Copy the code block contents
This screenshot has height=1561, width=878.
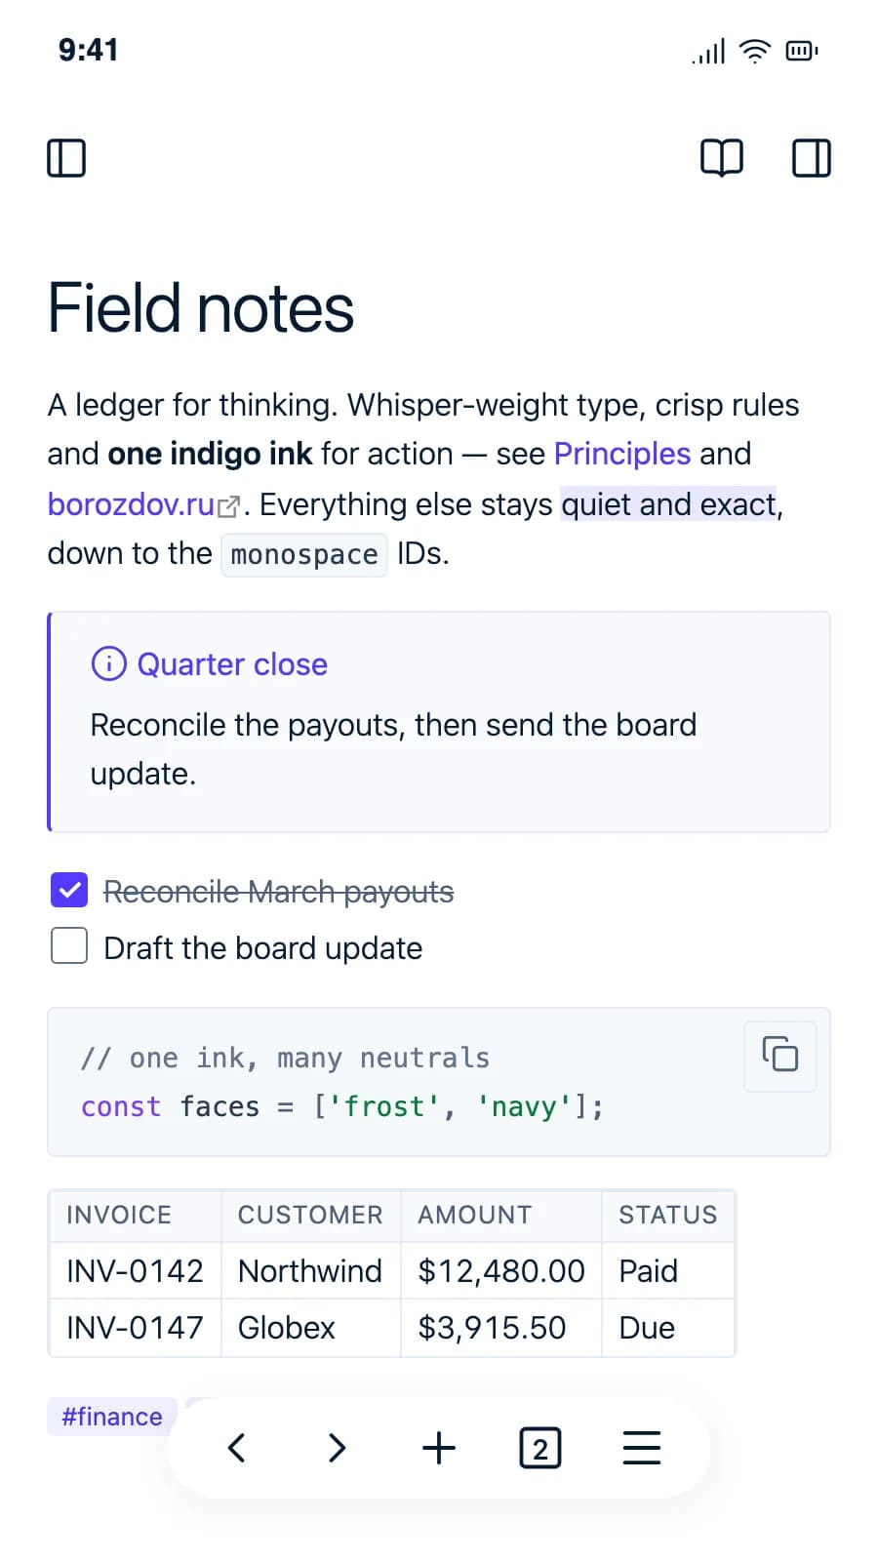pyautogui.click(x=780, y=1056)
